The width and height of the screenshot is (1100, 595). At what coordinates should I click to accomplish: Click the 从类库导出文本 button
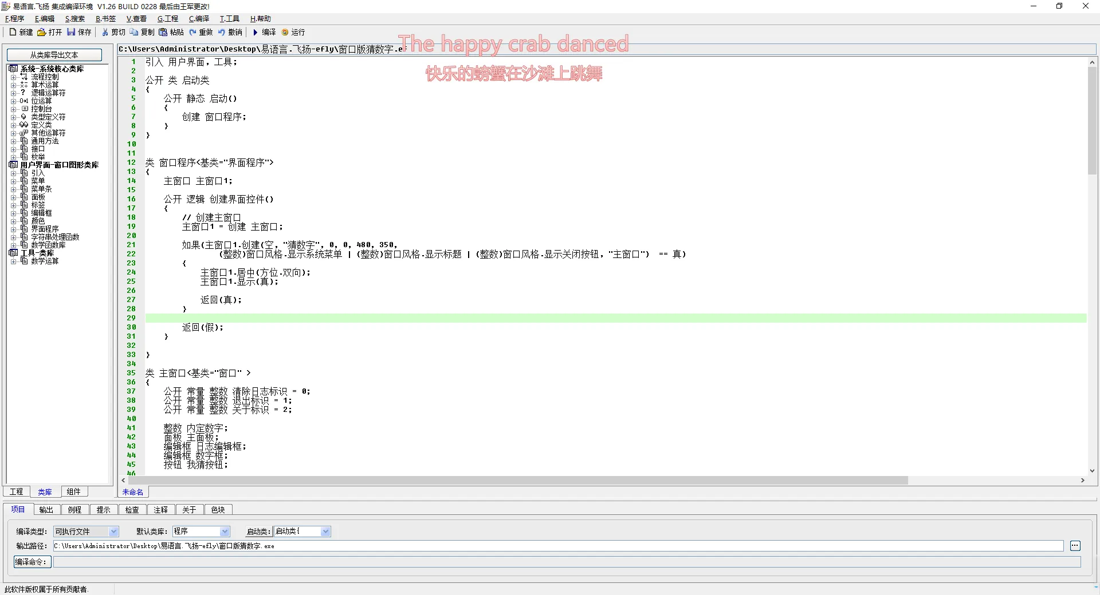click(x=54, y=55)
